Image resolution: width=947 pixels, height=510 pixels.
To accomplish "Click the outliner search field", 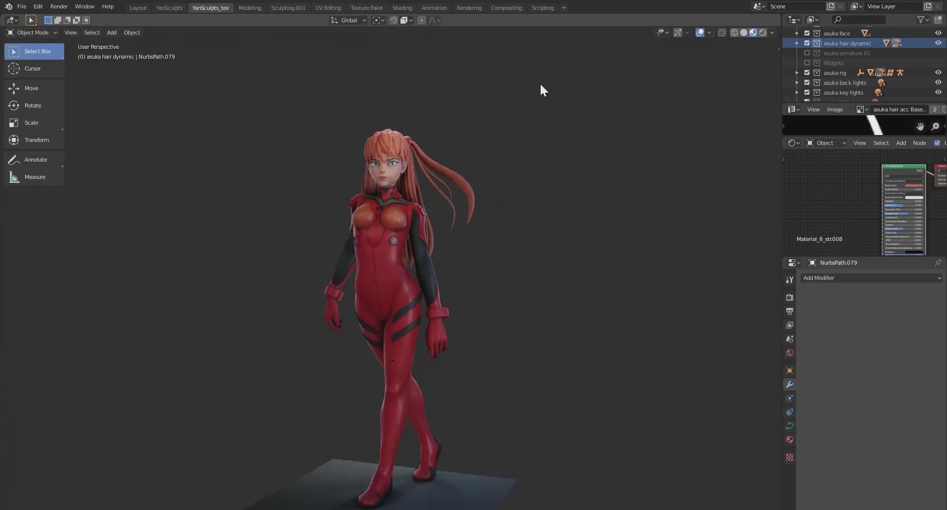I will pos(858,20).
